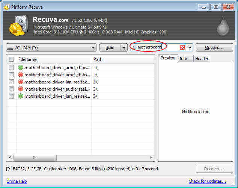238x188 pixels.
Task: Click the horizontal scrollbar thumb of file list
Action: tap(35, 158)
